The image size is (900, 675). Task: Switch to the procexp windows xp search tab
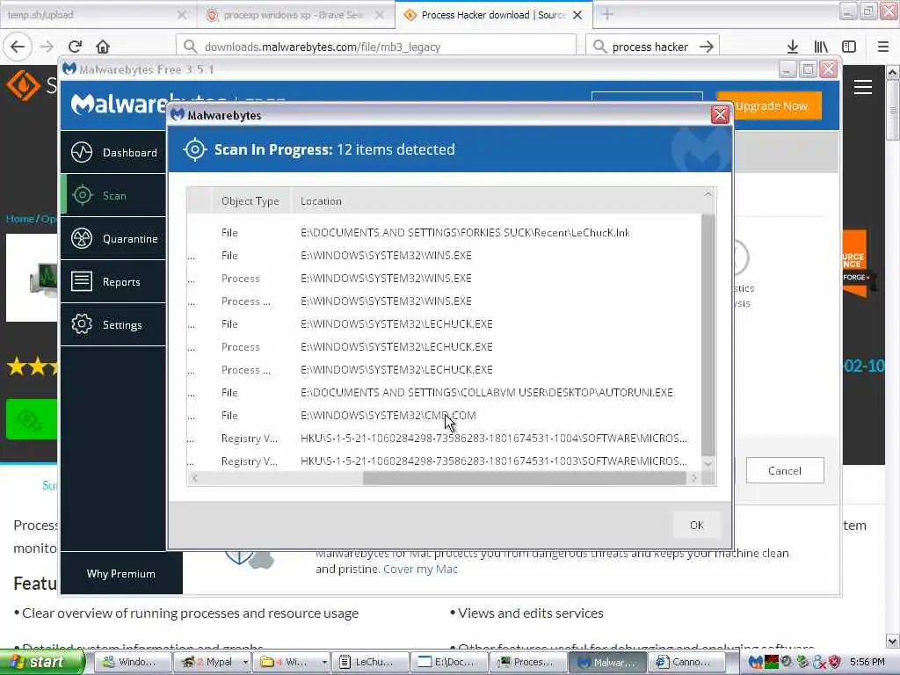coord(295,15)
